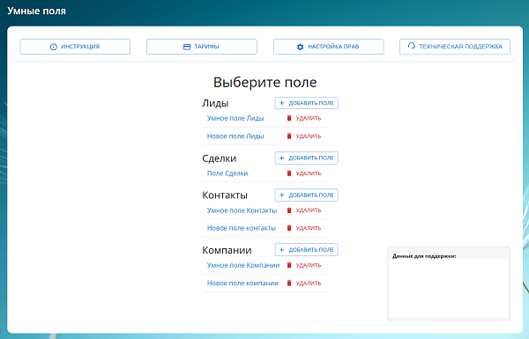This screenshot has width=529, height=339.
Task: Add a field to Контакты section
Action: (x=306, y=195)
